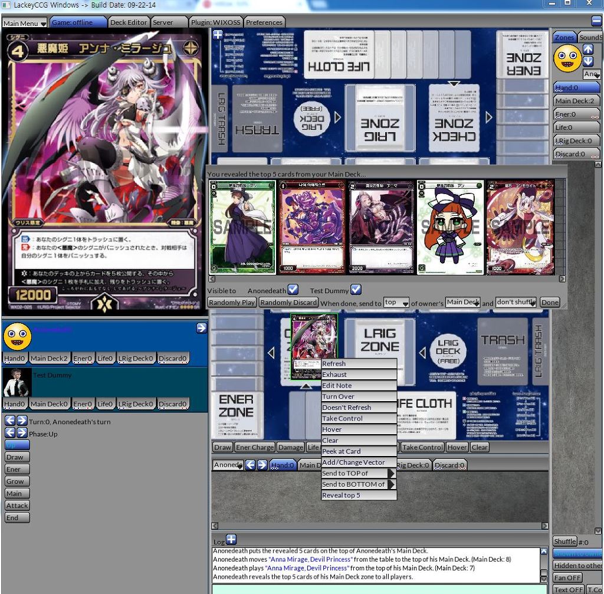604x594 pixels.
Task: Click the plus icon on the opponent playmat
Action: pos(218,35)
